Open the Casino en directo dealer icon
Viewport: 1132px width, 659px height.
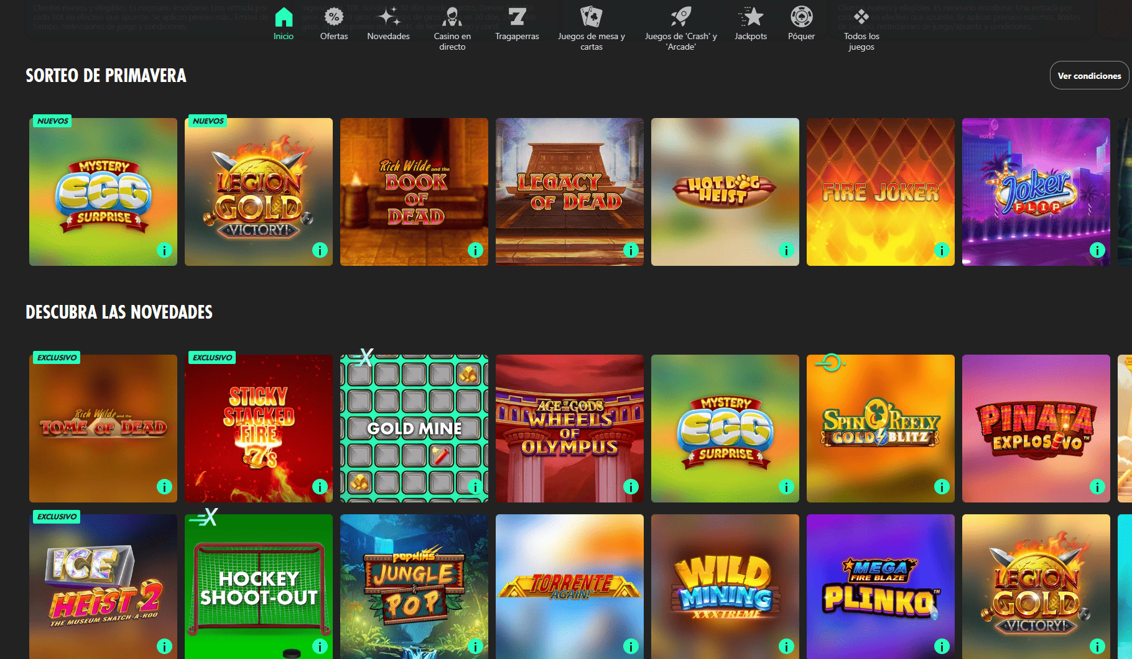(452, 17)
